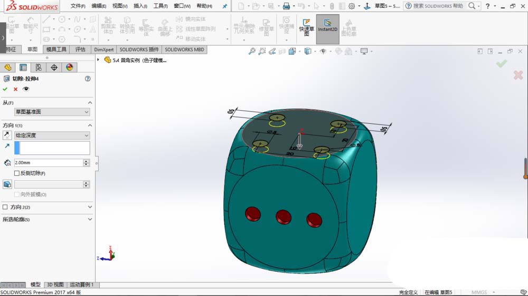
Task: Open the 编辑(E) menu
Action: 99,6
